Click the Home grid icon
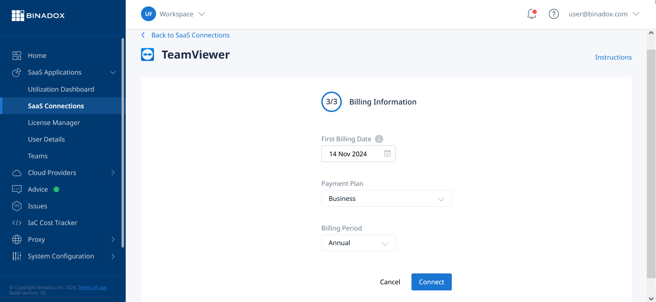Screen dimensions: 656x302 [x=17, y=55]
